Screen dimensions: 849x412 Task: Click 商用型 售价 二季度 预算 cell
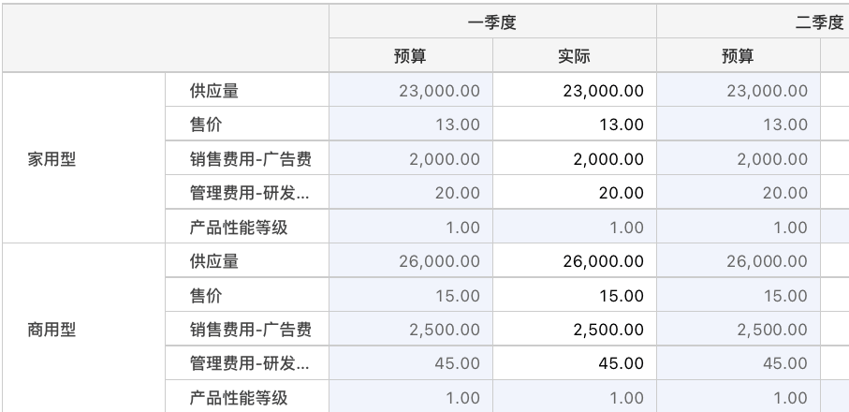pos(739,295)
